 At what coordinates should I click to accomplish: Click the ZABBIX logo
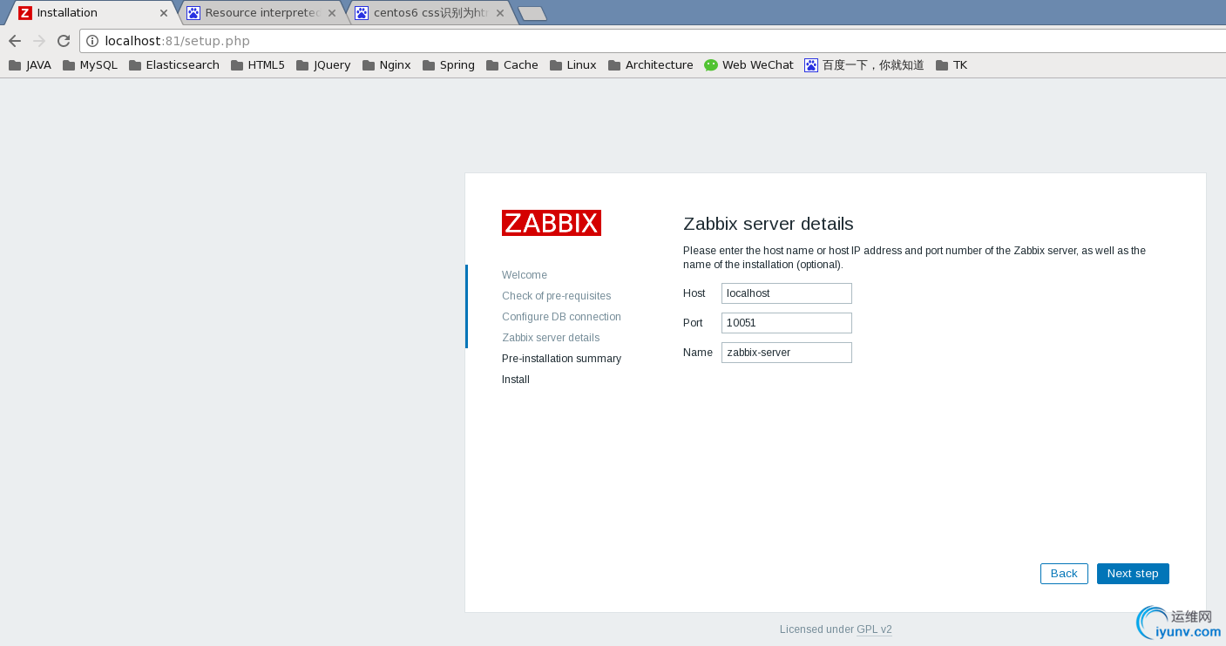click(552, 223)
